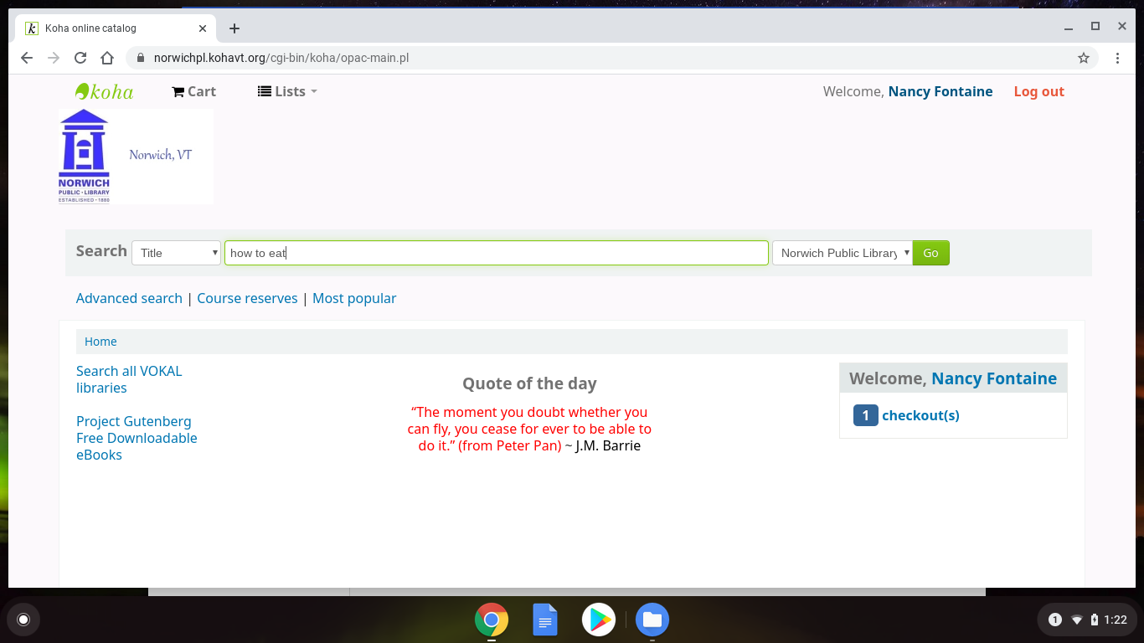Image resolution: width=1144 pixels, height=643 pixels.
Task: Bookmark this page with the star icon
Action: pos(1084,58)
